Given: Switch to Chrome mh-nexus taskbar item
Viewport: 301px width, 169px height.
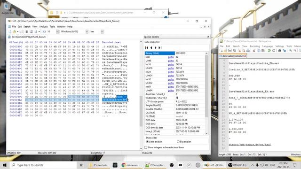Looking at the screenshot, I should pos(131,165).
